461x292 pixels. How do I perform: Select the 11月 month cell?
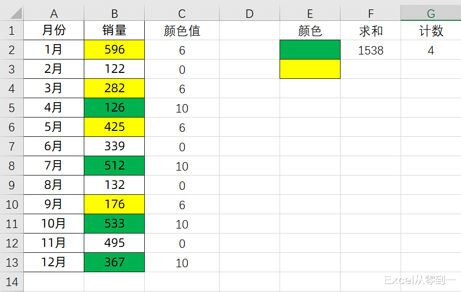pos(54,243)
